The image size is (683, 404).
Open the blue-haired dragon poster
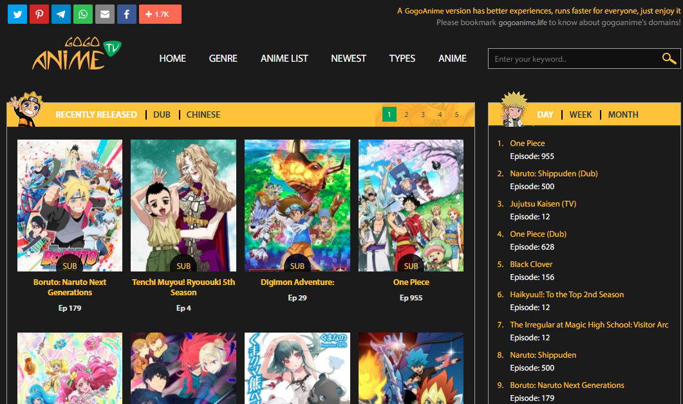pos(411,369)
